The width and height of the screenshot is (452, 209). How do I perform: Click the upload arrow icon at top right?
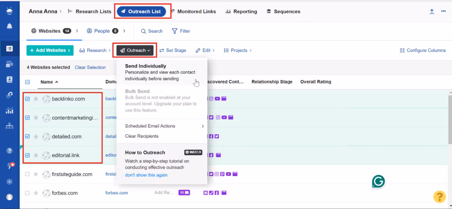(x=432, y=11)
